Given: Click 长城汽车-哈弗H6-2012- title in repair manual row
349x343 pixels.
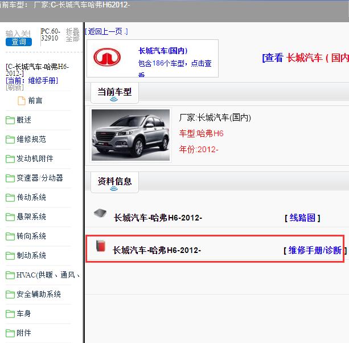Looking at the screenshot, I should tap(157, 250).
